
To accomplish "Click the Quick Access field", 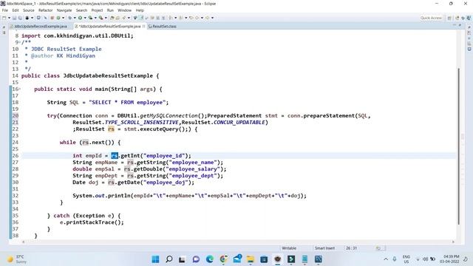I will click(431, 18).
